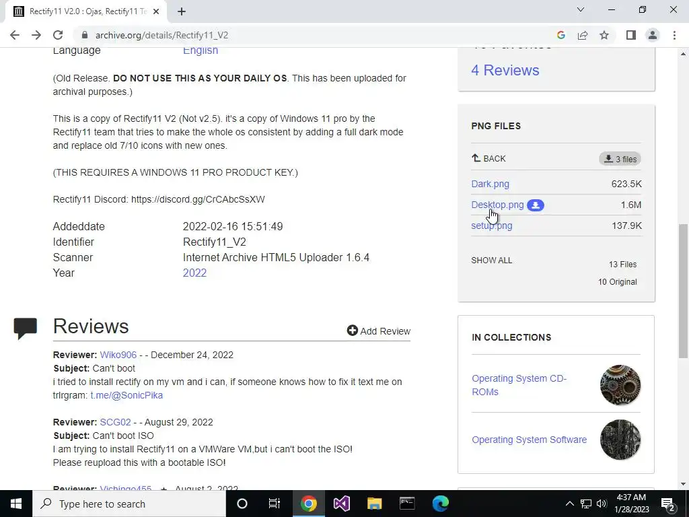Open the Chrome profile avatar
Screen dimensions: 689x517
coord(653,35)
